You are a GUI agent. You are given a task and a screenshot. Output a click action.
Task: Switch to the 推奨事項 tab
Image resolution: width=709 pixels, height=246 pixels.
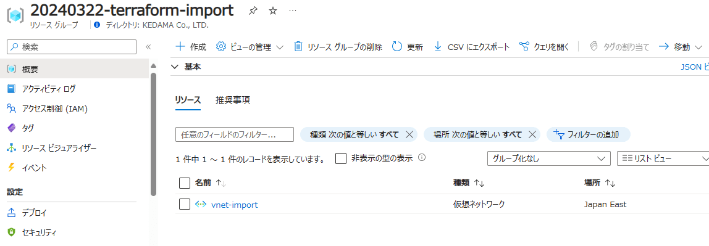[233, 100]
